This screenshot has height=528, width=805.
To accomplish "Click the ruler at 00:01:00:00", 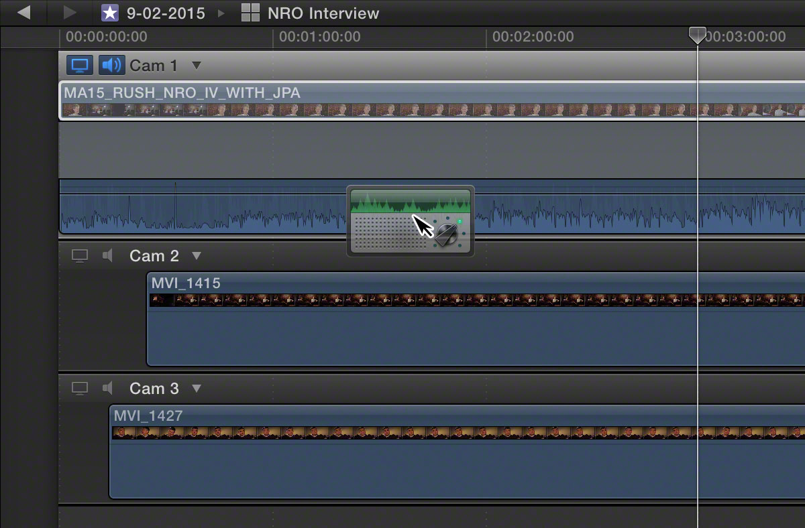I will [x=320, y=37].
